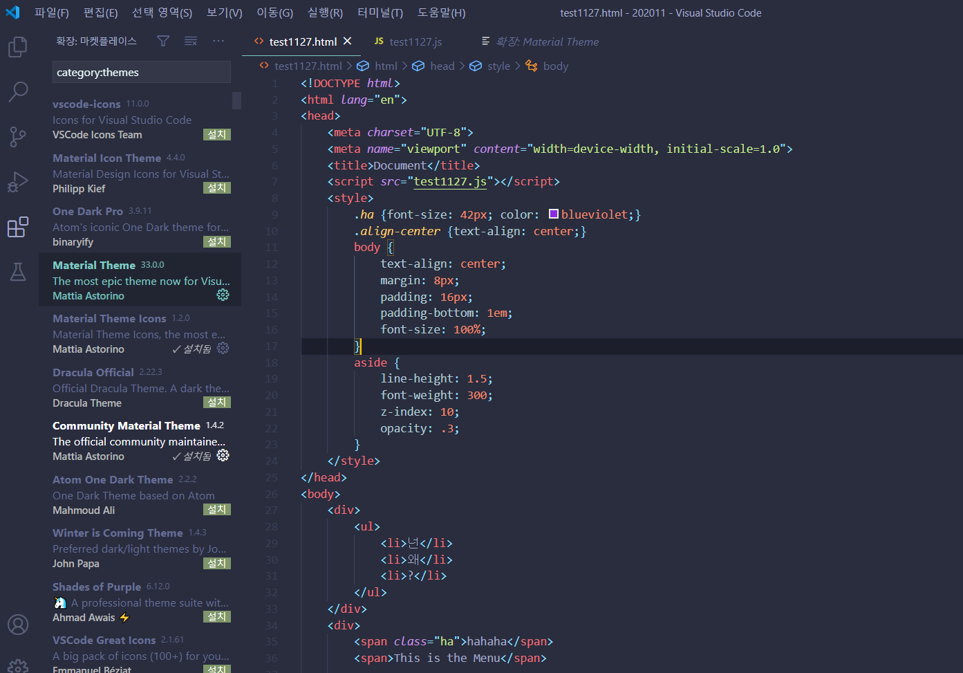The image size is (963, 673).
Task: Open Community Material Theme manage gear
Action: click(x=223, y=455)
